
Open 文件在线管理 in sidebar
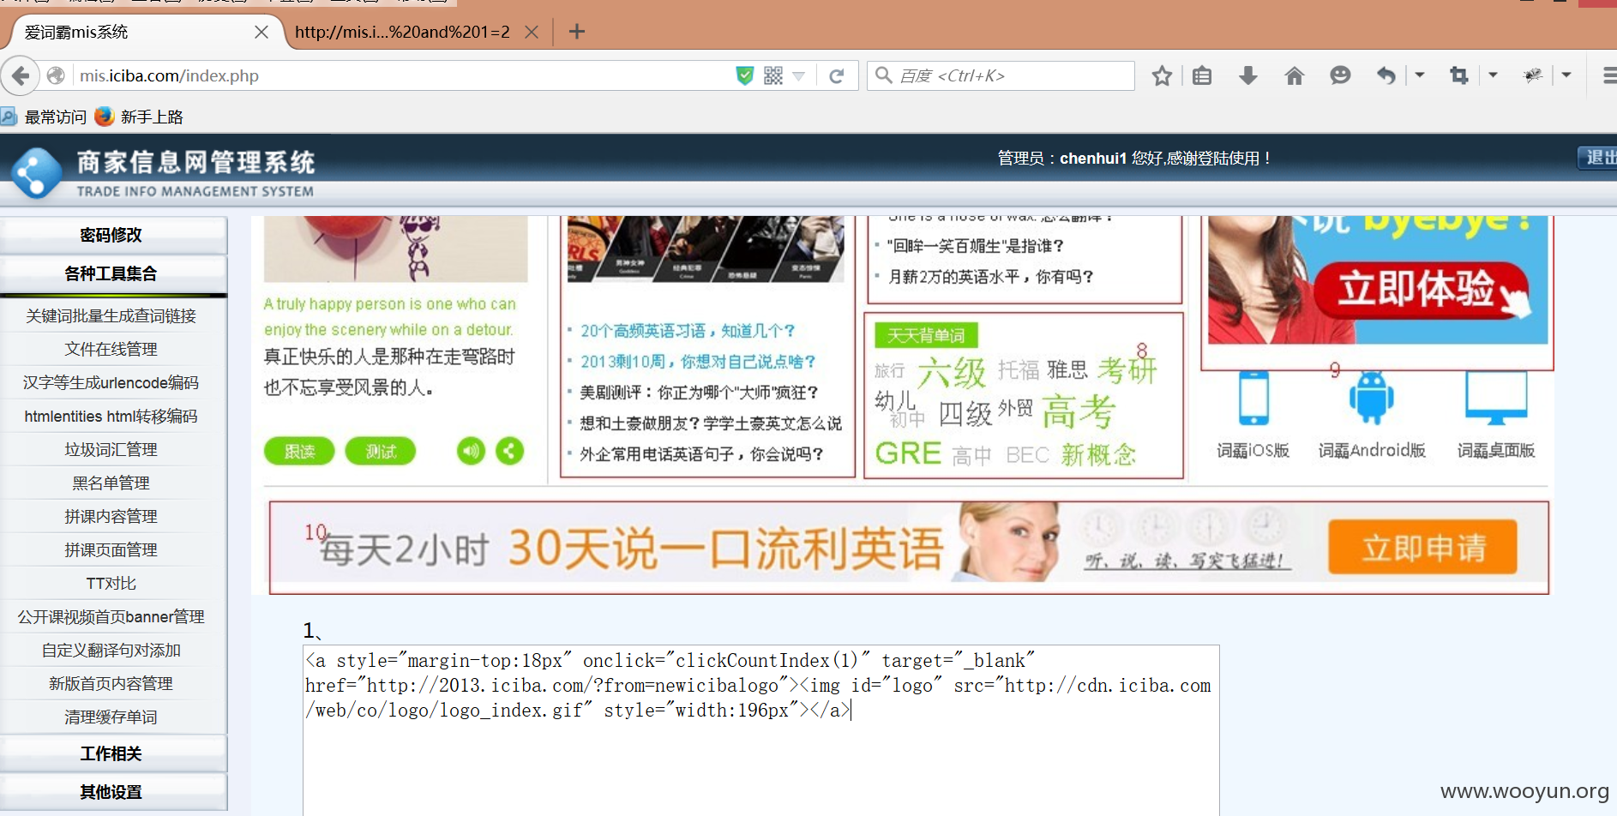pos(111,350)
